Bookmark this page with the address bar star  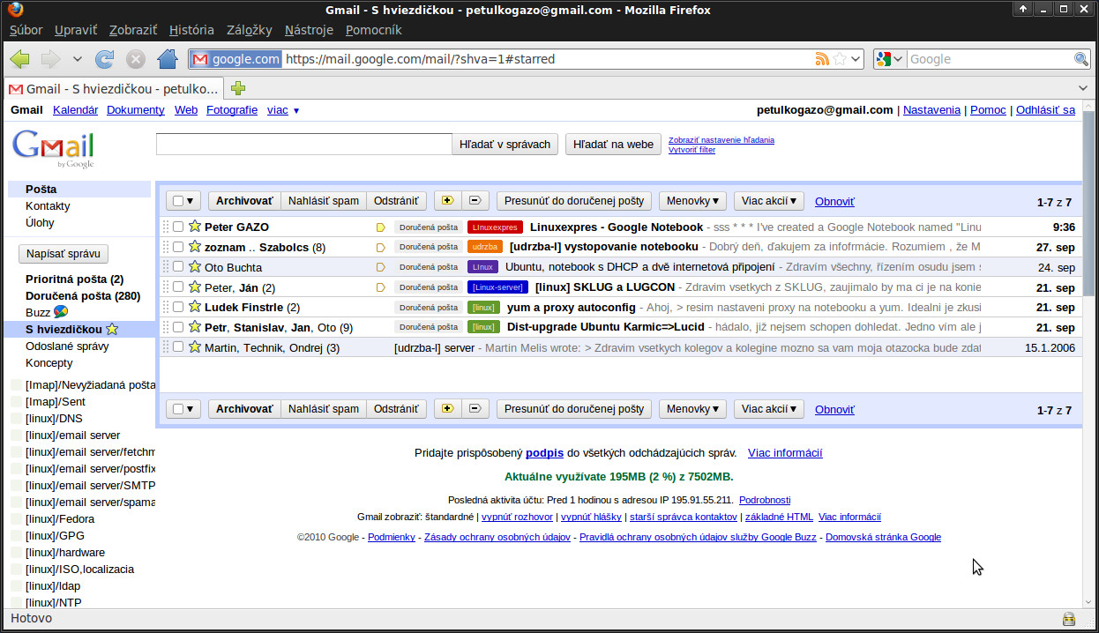click(840, 59)
